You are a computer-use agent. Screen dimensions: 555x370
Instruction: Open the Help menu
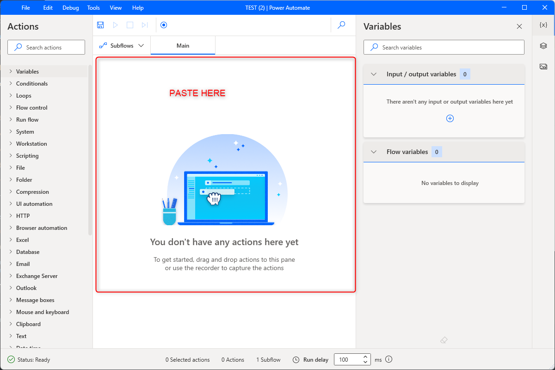click(x=138, y=8)
